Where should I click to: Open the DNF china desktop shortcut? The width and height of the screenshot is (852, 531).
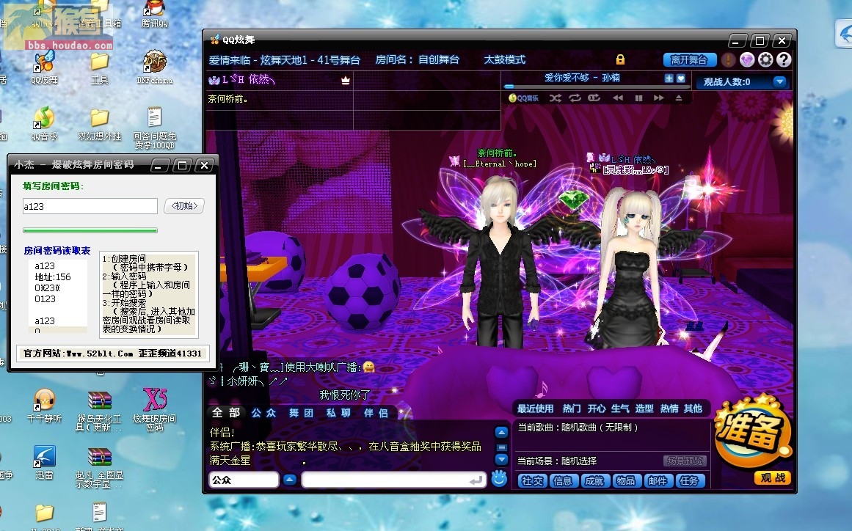[155, 67]
